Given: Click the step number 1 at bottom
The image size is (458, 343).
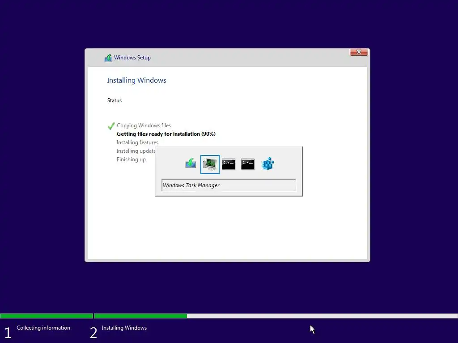Looking at the screenshot, I should tap(8, 333).
